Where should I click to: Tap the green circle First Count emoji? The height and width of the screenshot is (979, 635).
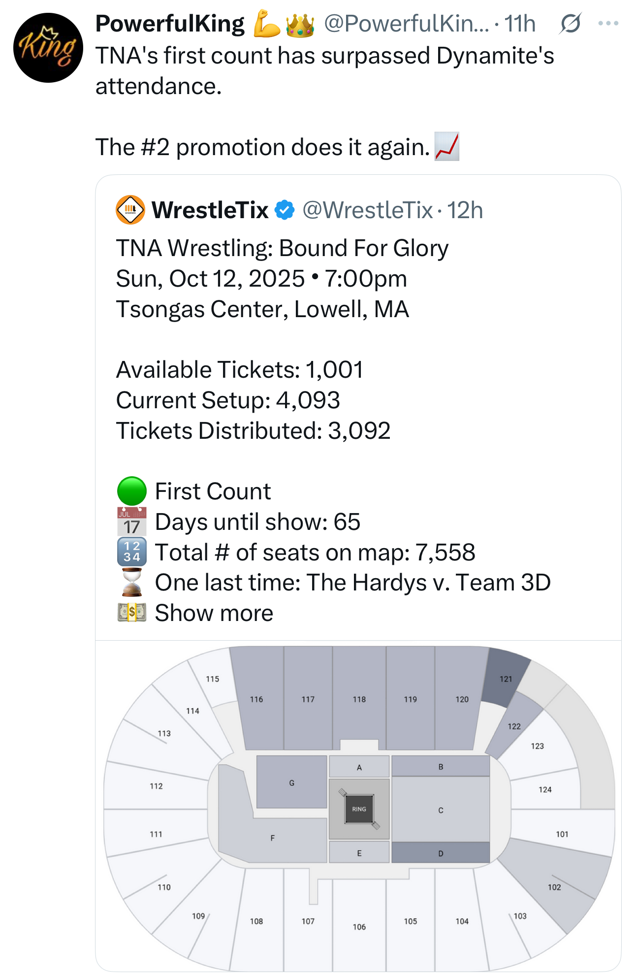pyautogui.click(x=132, y=491)
